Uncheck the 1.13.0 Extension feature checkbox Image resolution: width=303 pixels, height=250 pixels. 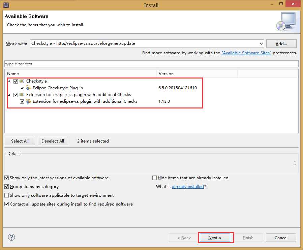22,101
